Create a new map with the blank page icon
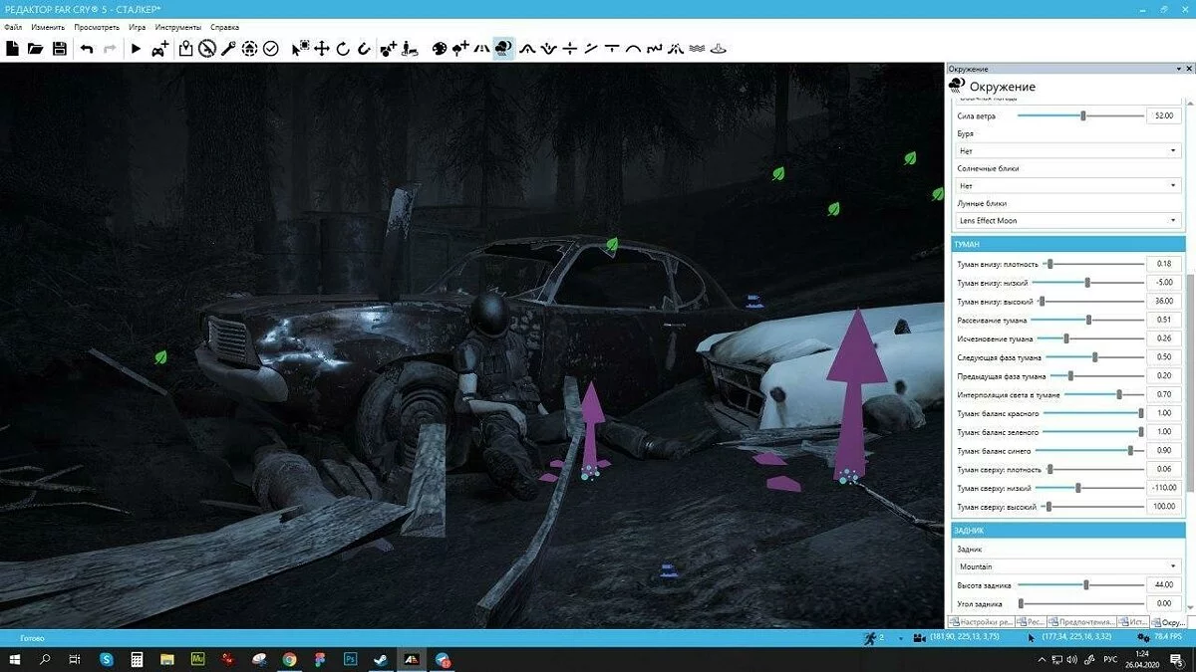 point(12,48)
